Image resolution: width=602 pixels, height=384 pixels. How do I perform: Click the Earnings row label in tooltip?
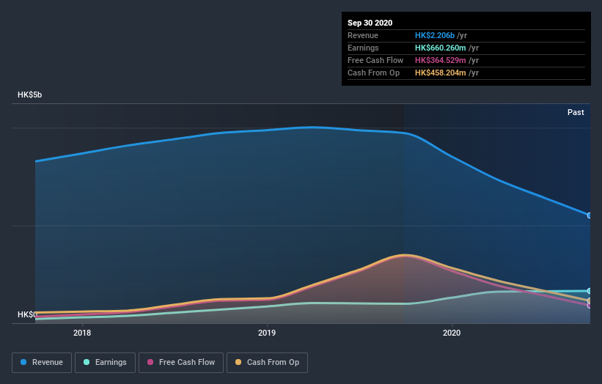pos(363,48)
